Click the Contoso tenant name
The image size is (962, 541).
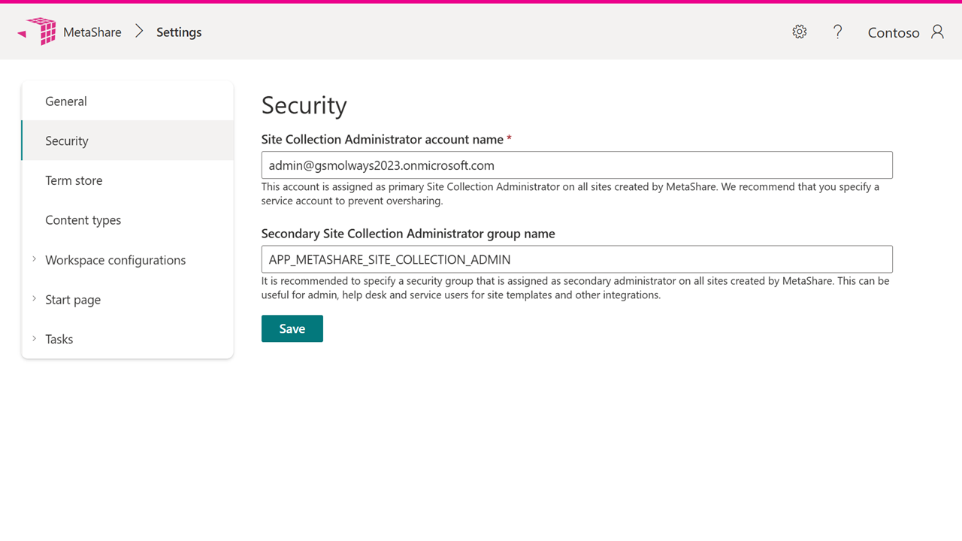pos(893,33)
